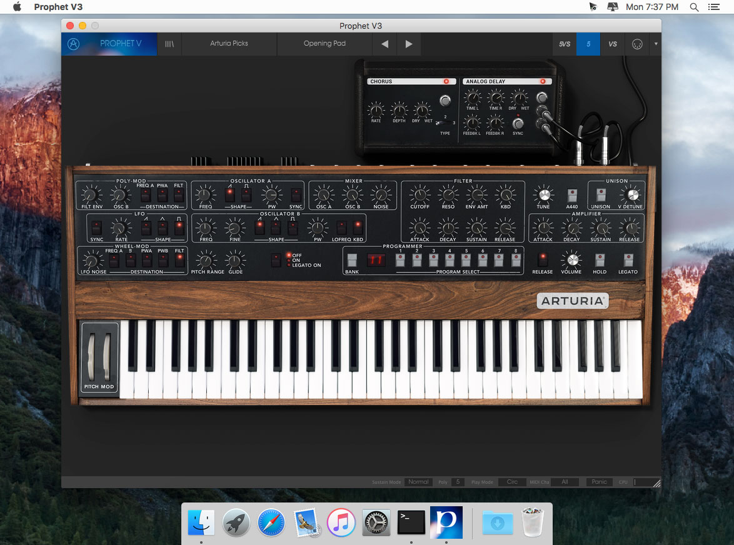Viewport: 734px width, 545px height.
Task: Click the Oscillator B FINE knob
Action: [x=234, y=228]
